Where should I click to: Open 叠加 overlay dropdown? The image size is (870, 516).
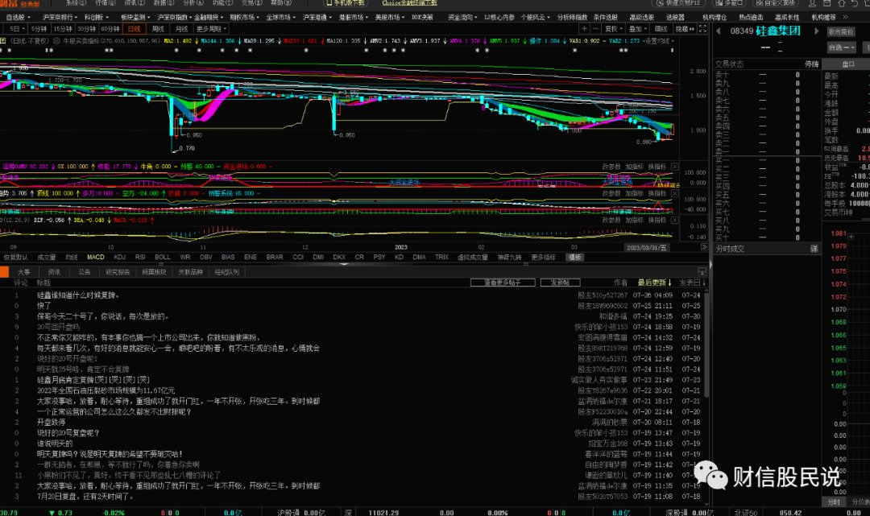pos(638,29)
